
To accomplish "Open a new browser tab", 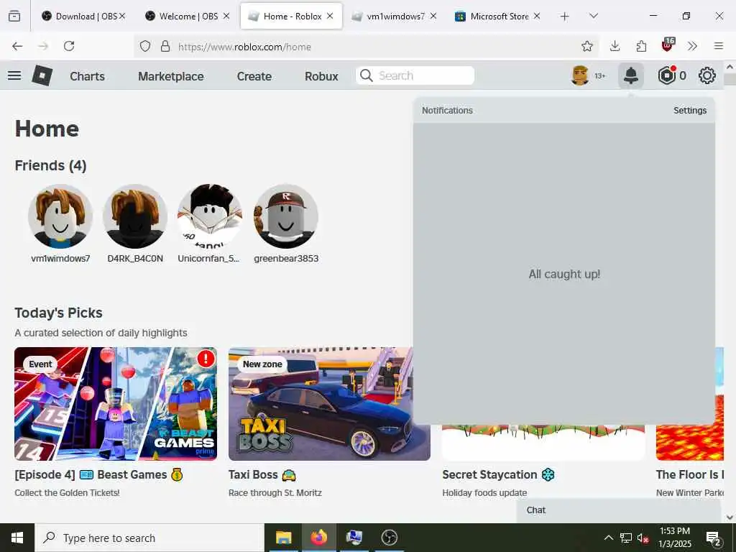I will coord(565,17).
